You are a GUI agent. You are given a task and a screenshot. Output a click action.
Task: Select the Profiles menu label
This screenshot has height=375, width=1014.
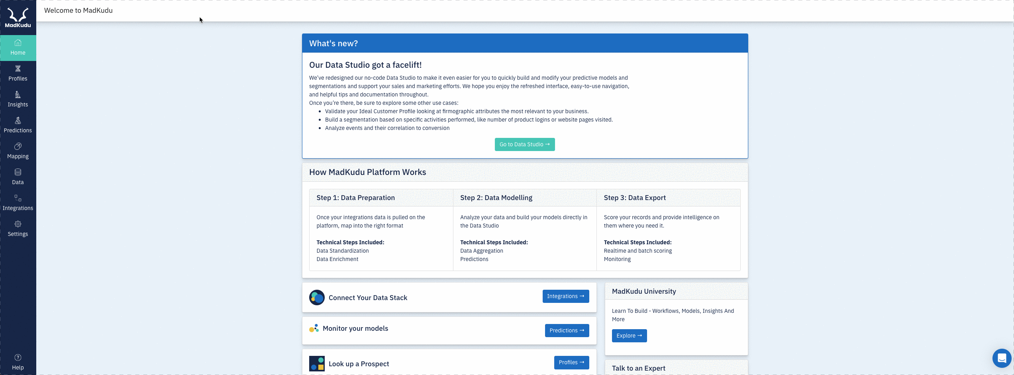click(x=18, y=79)
